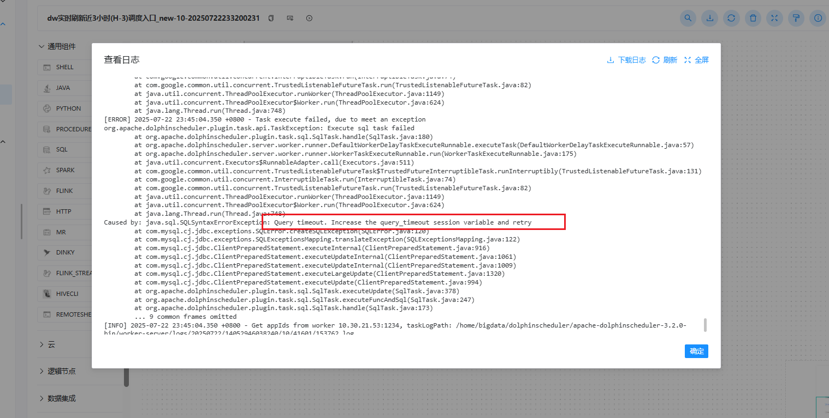The width and height of the screenshot is (829, 418).
Task: Select the JAVA task icon
Action: pyautogui.click(x=47, y=88)
